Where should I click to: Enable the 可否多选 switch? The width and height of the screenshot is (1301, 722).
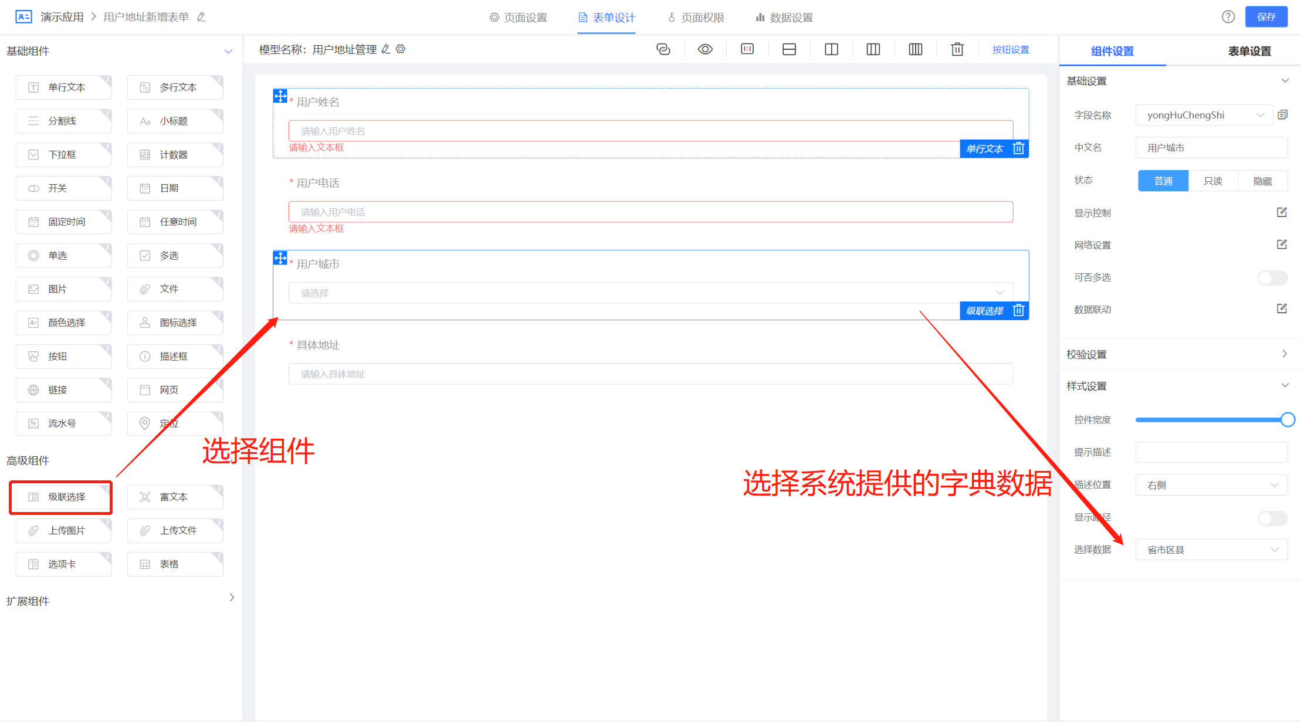point(1272,277)
